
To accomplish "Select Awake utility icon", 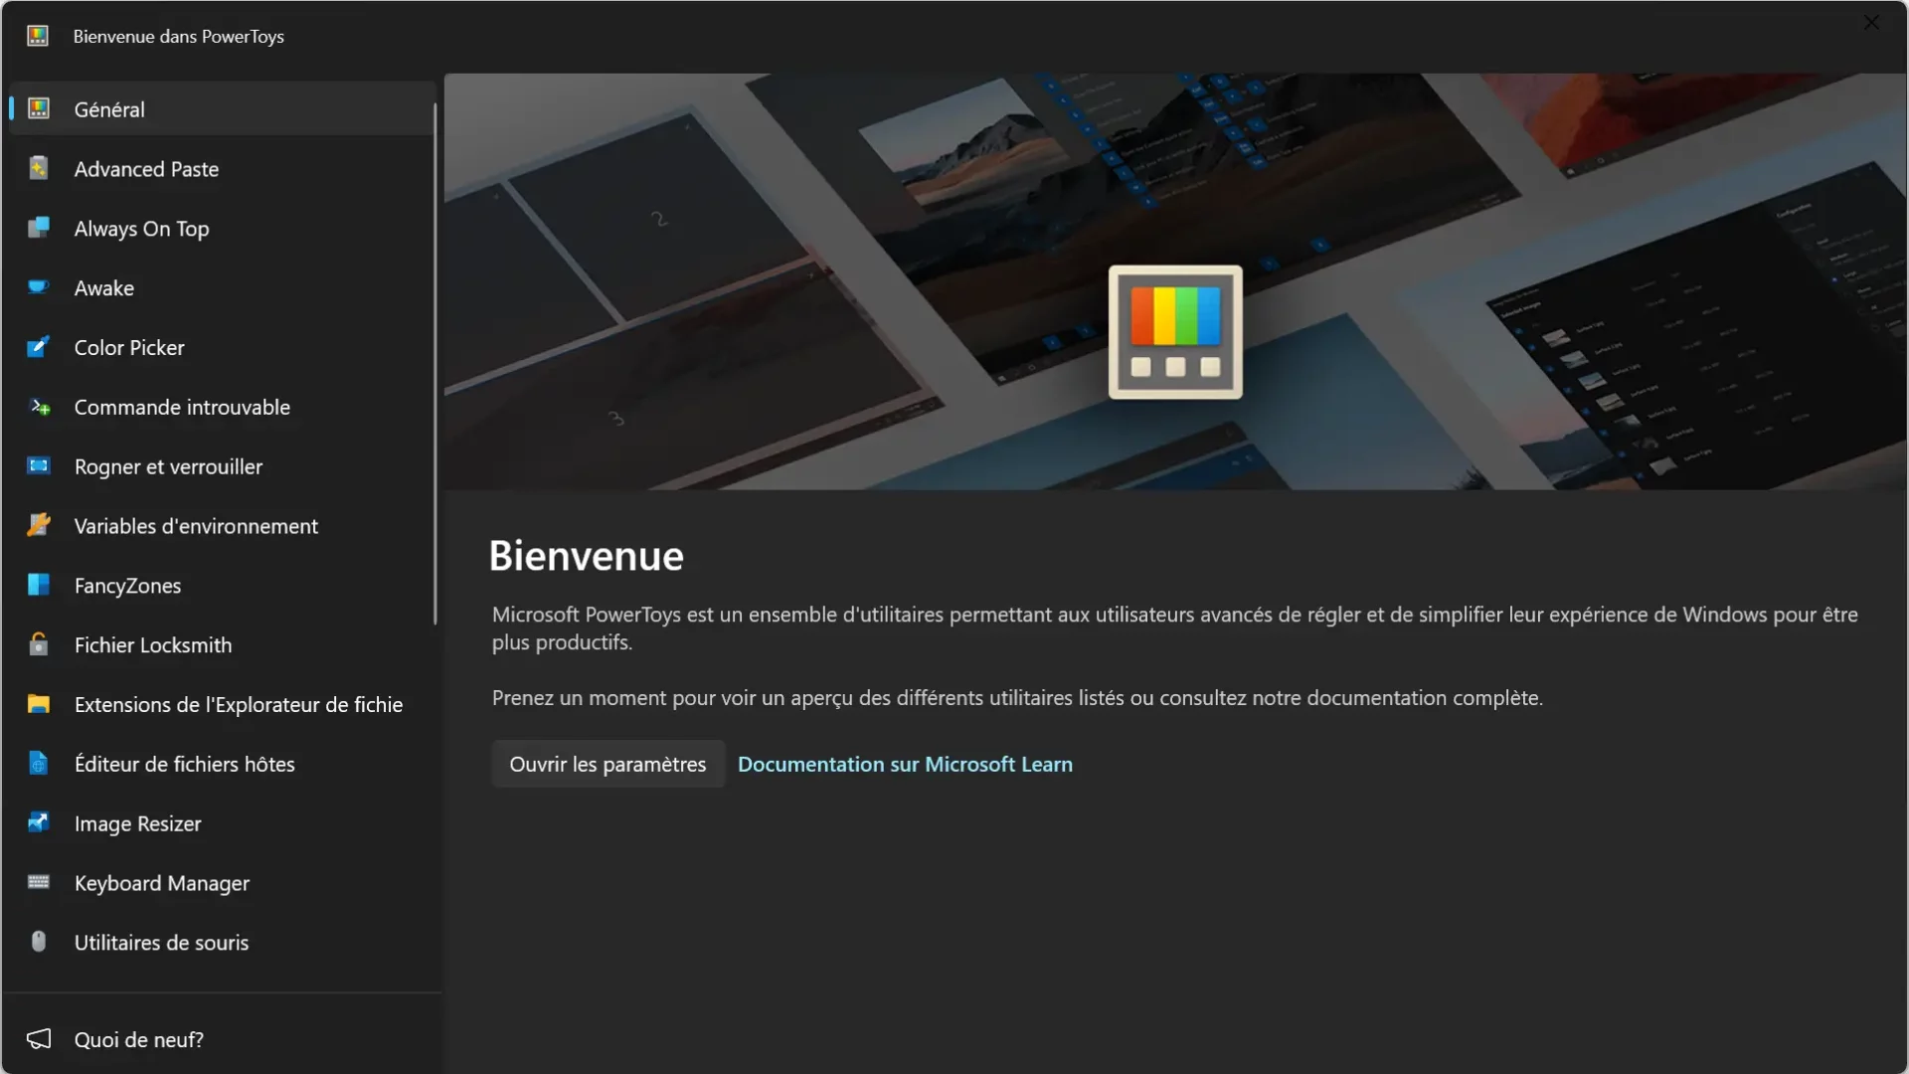I will click(x=37, y=288).
